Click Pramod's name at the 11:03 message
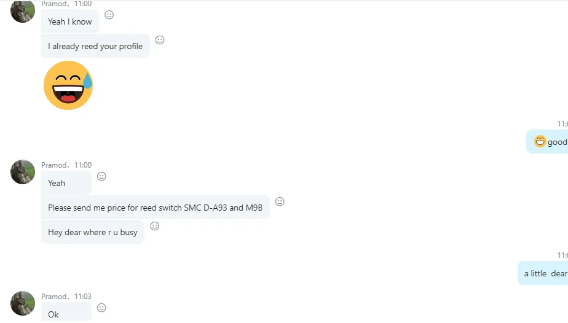 point(54,297)
